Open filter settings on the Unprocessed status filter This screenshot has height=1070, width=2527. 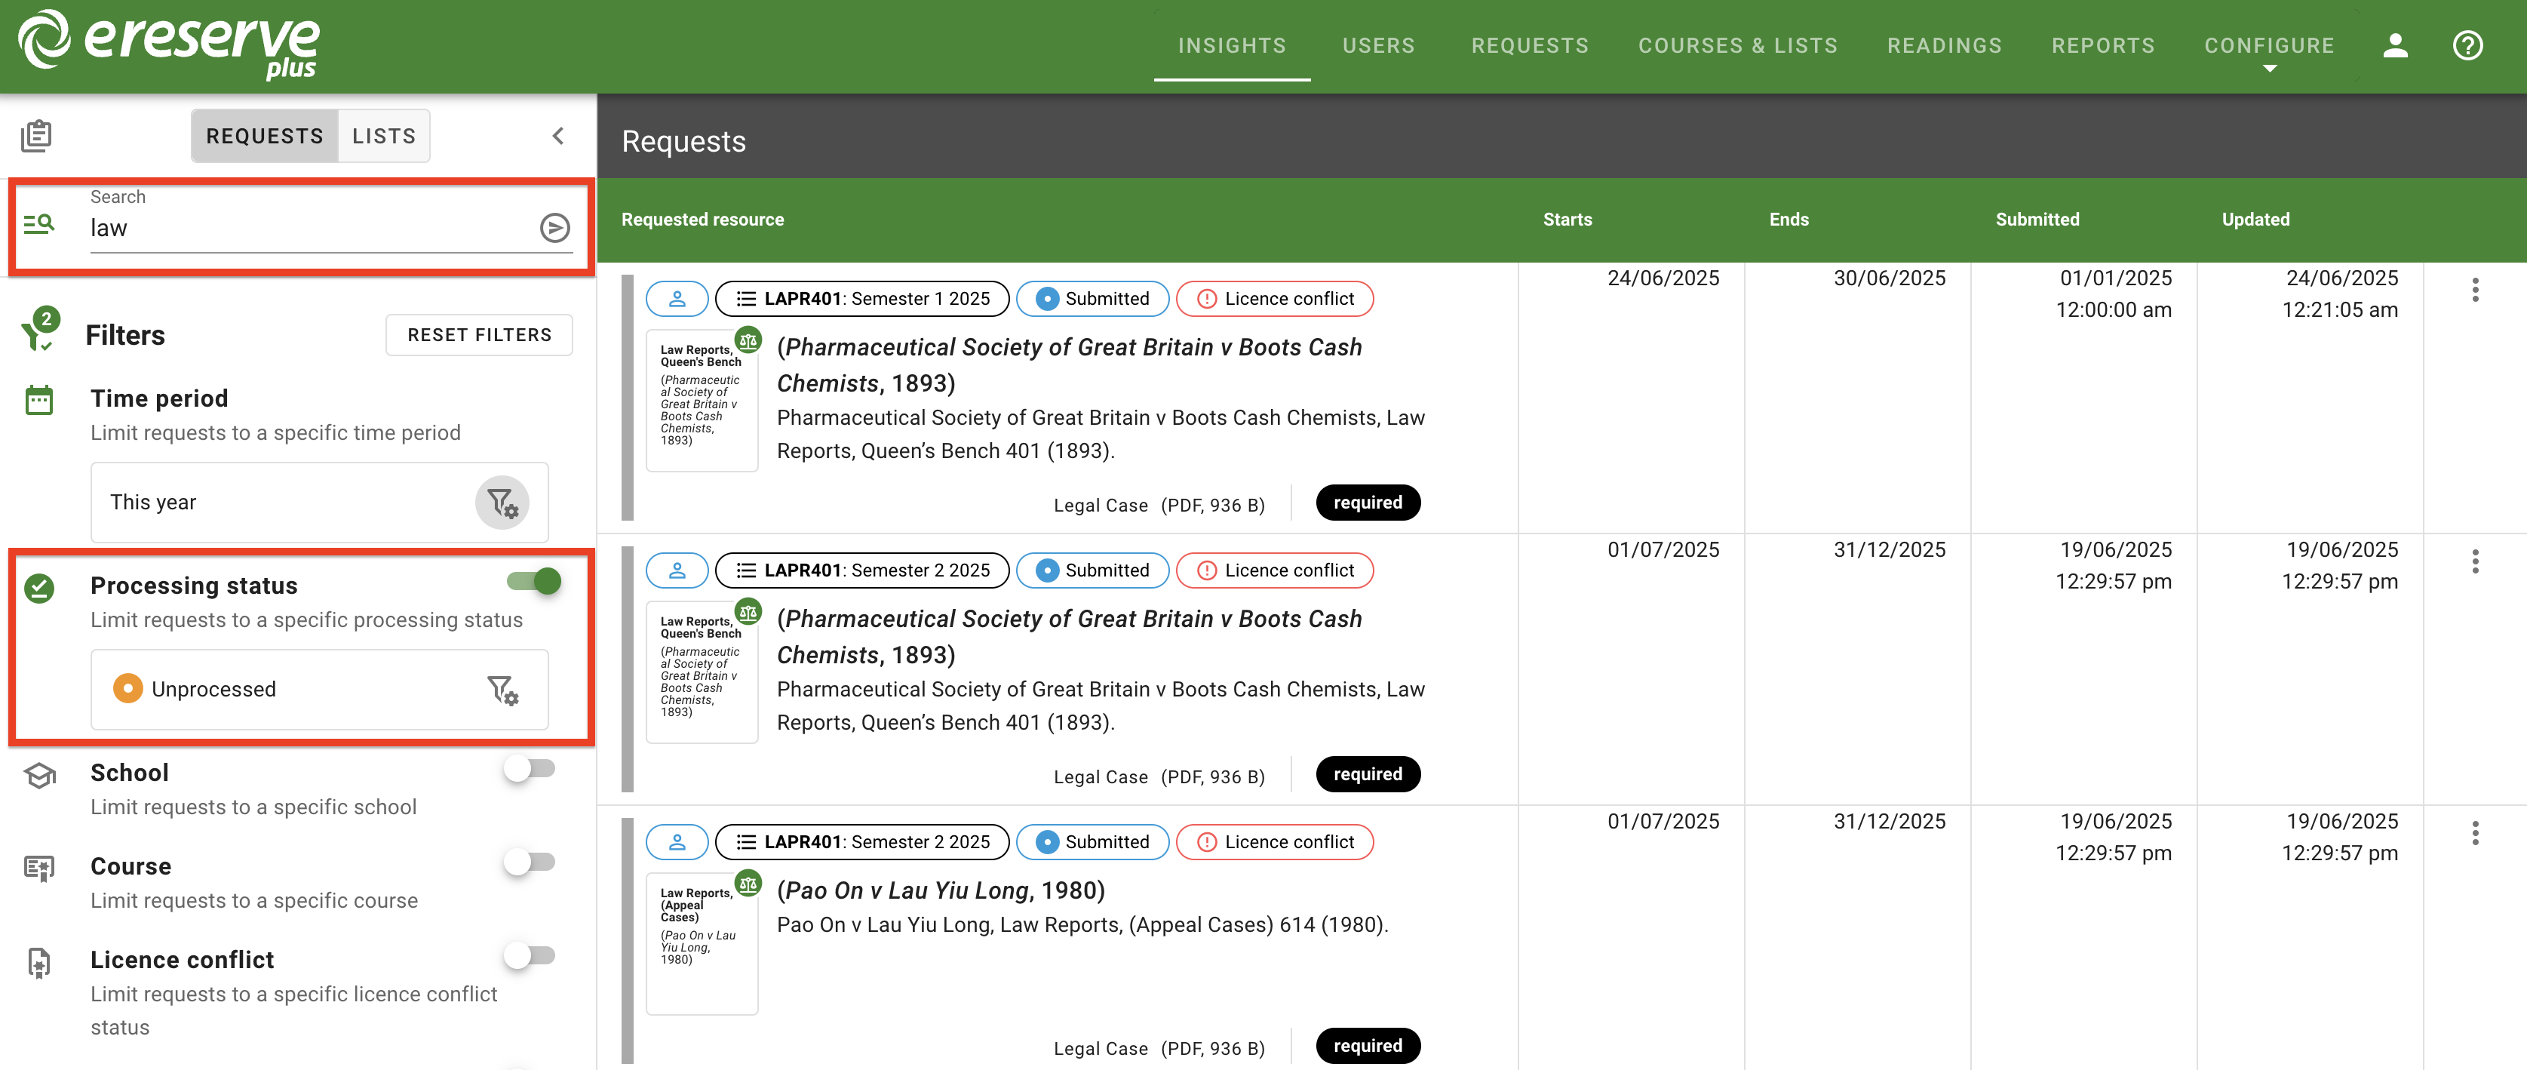pyautogui.click(x=502, y=689)
